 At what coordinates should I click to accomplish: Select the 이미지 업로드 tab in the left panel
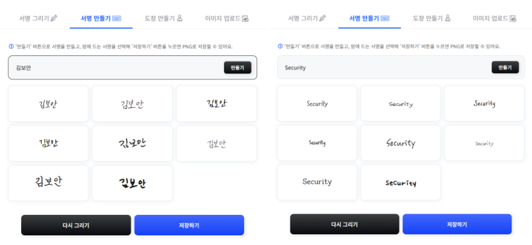pyautogui.click(x=222, y=19)
